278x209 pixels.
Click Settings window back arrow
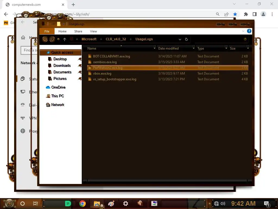[x=23, y=22]
